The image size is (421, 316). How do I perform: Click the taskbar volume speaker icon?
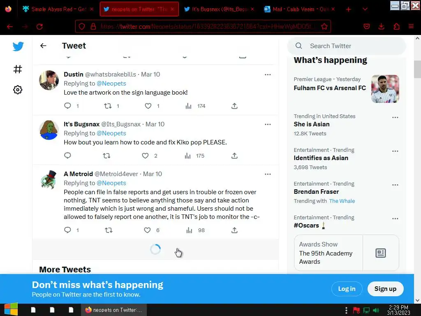point(376,310)
